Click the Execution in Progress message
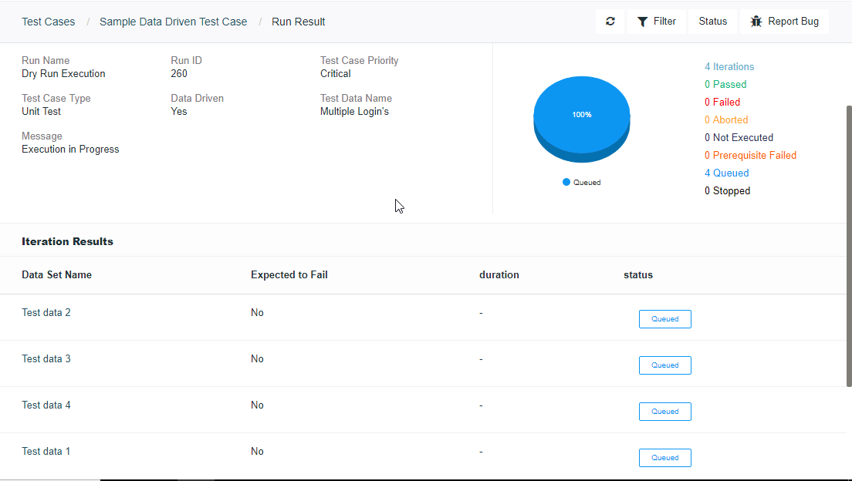The width and height of the screenshot is (852, 481). (x=70, y=150)
